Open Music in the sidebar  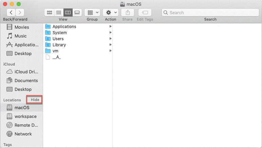pyautogui.click(x=22, y=36)
